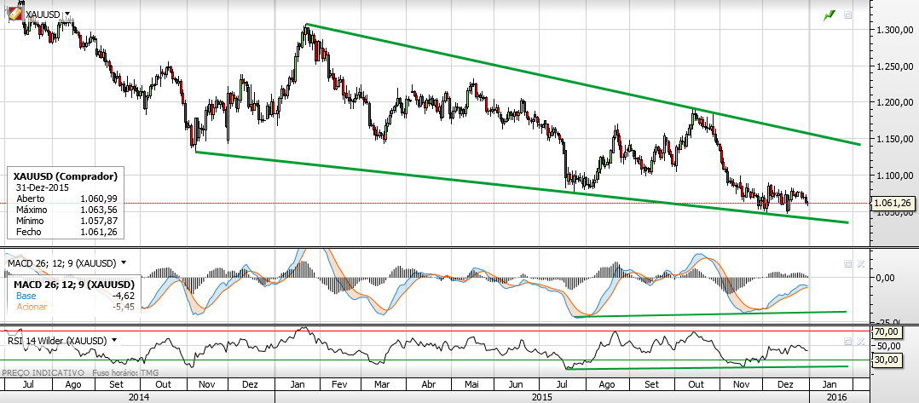Expand the RSI 14 Wilder indicator dropdown
Screen dimensions: 919x403
(112, 340)
